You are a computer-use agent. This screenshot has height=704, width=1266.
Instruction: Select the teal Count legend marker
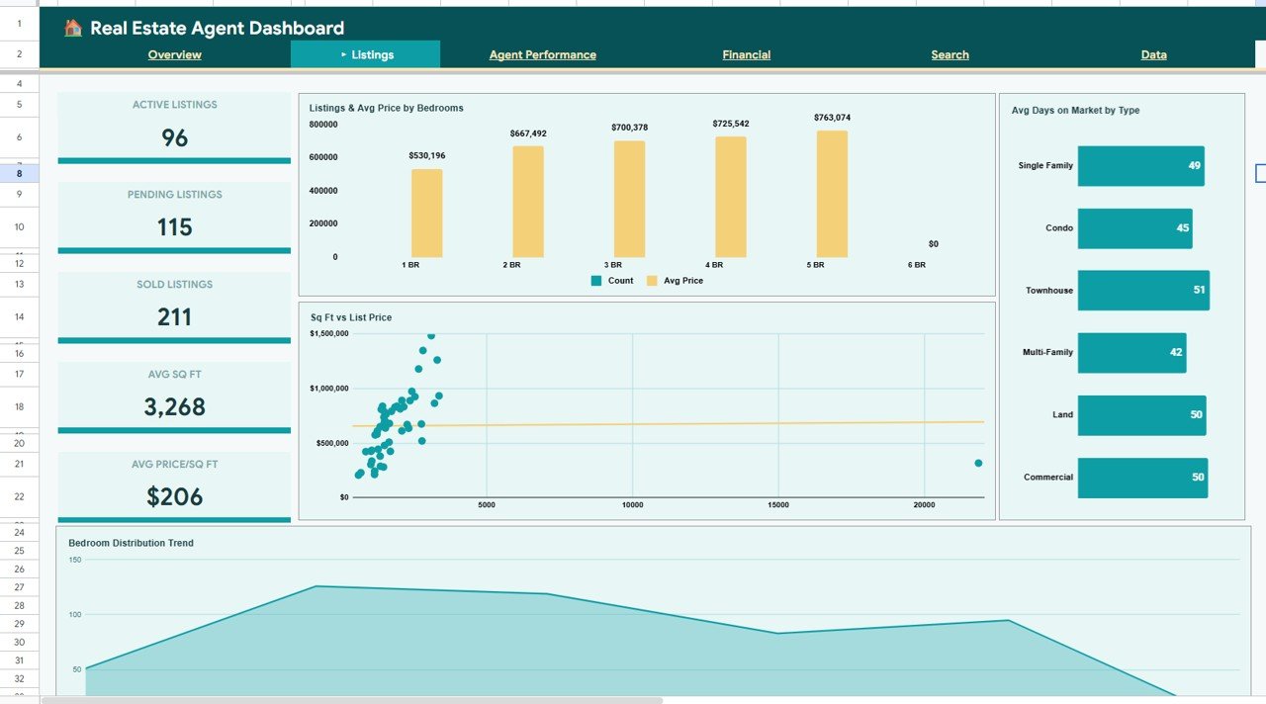click(595, 281)
